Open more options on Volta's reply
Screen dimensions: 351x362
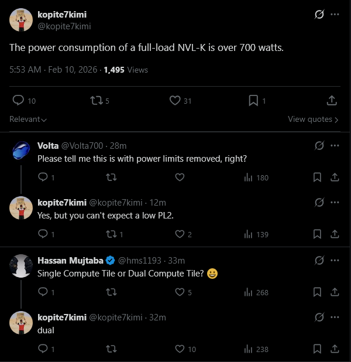point(335,145)
